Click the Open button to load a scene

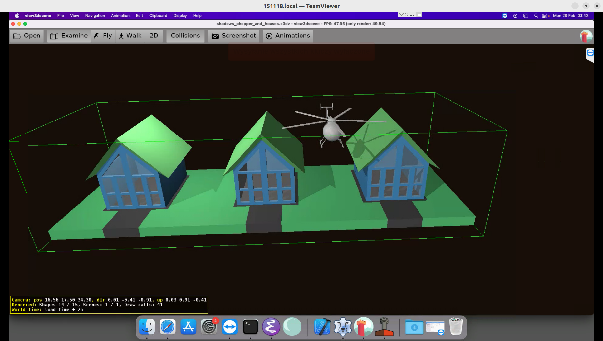point(26,36)
